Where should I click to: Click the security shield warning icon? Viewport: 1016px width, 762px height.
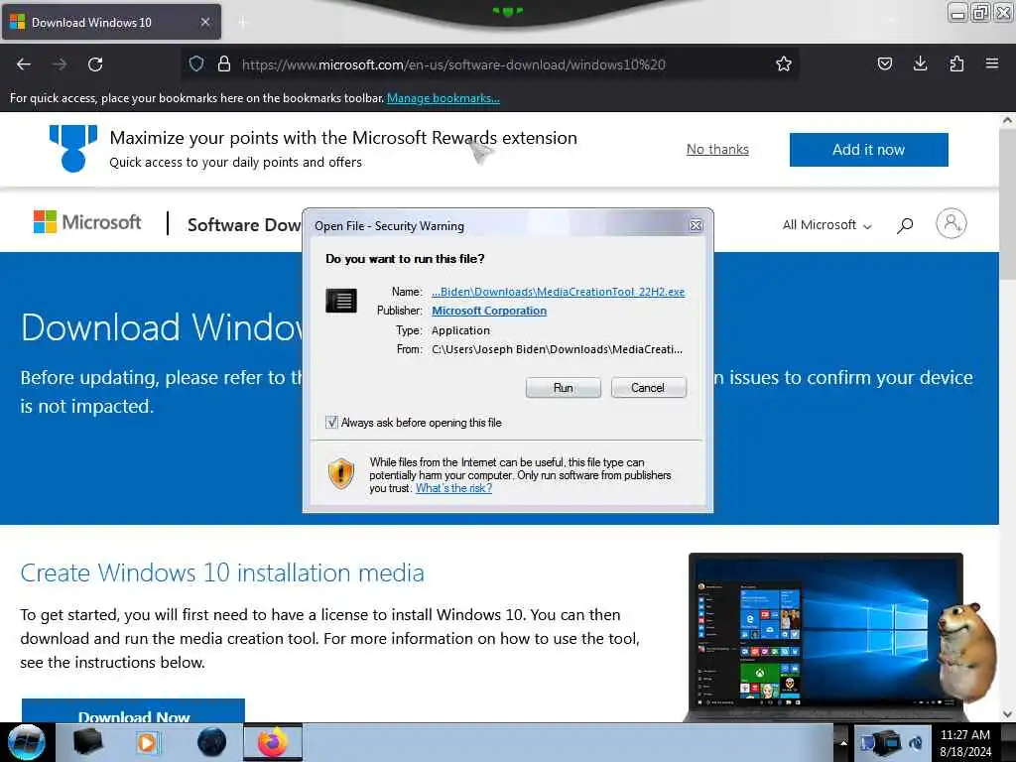click(x=341, y=473)
